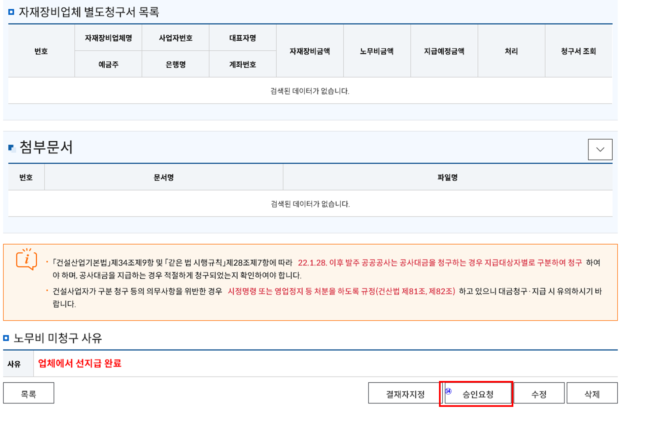Click the 계좌번호 column header
Image resolution: width=648 pixels, height=421 pixels.
coord(242,64)
